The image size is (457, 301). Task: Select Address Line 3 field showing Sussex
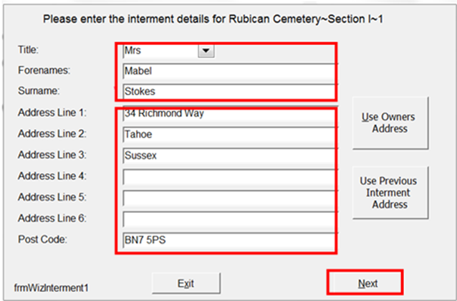click(x=226, y=155)
